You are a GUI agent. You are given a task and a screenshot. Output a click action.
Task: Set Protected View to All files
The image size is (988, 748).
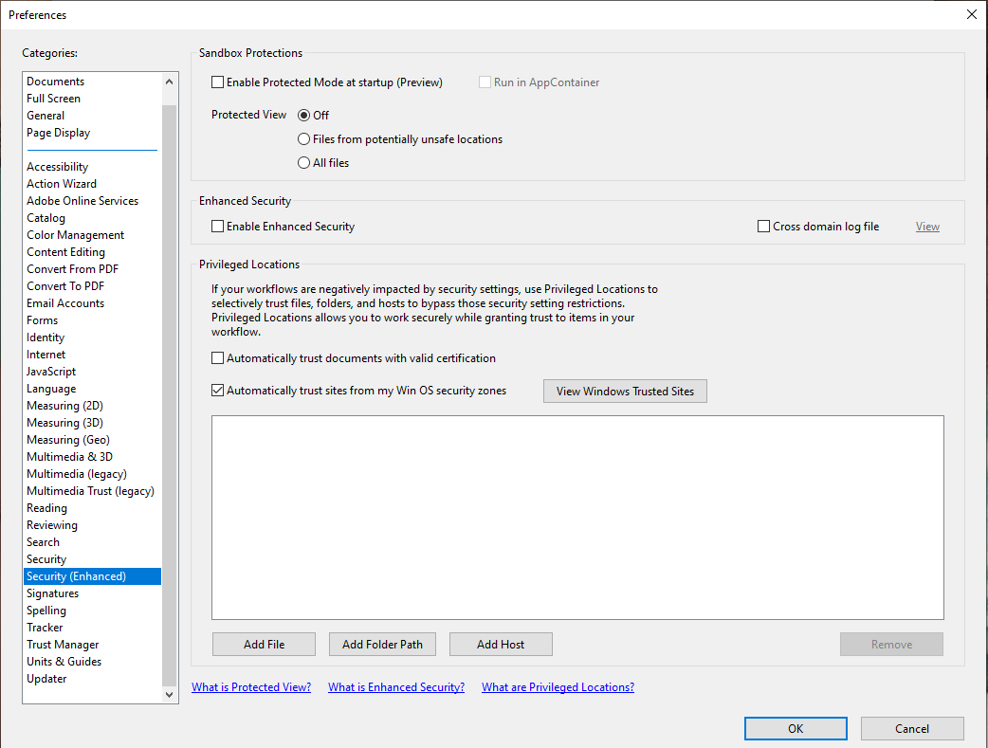point(303,162)
